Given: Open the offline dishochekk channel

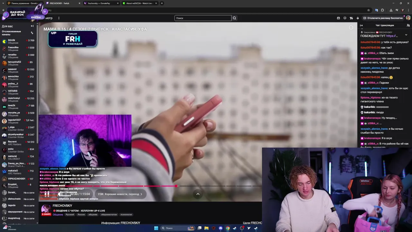Looking at the screenshot, I should click(x=19, y=199).
